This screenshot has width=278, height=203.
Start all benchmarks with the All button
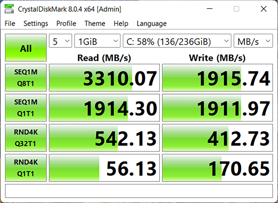click(x=26, y=48)
